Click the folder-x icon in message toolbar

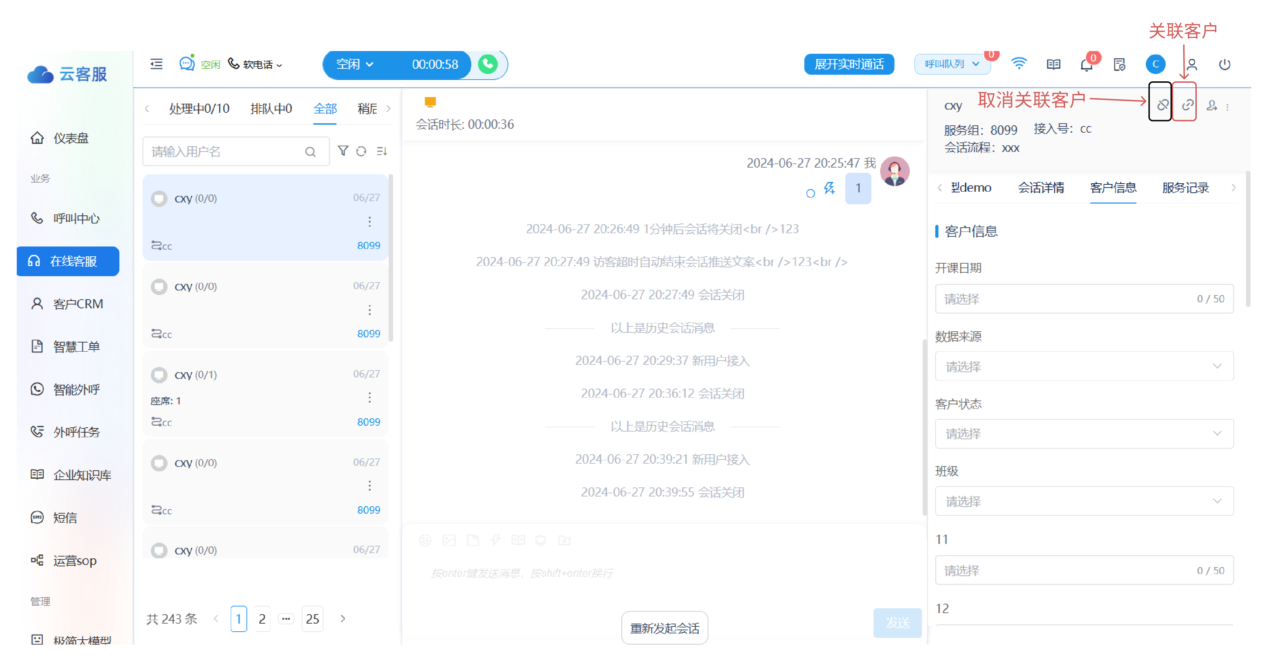pos(564,540)
